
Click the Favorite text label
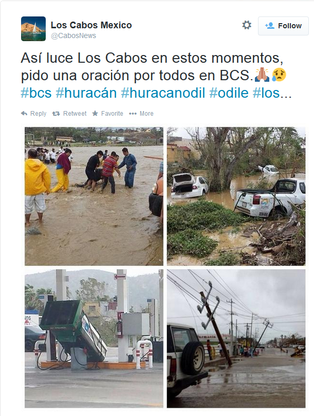point(112,114)
